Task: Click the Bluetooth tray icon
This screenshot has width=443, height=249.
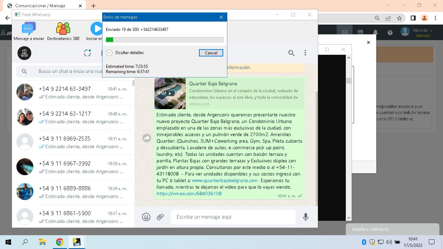Action: (364, 242)
